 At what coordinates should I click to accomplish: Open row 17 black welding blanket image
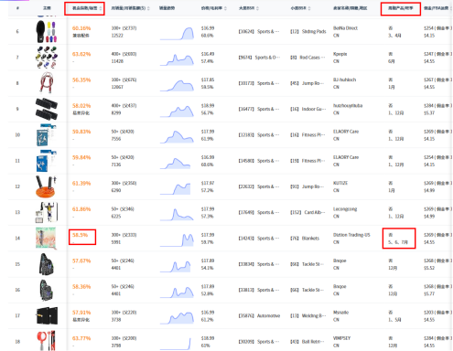click(x=47, y=315)
